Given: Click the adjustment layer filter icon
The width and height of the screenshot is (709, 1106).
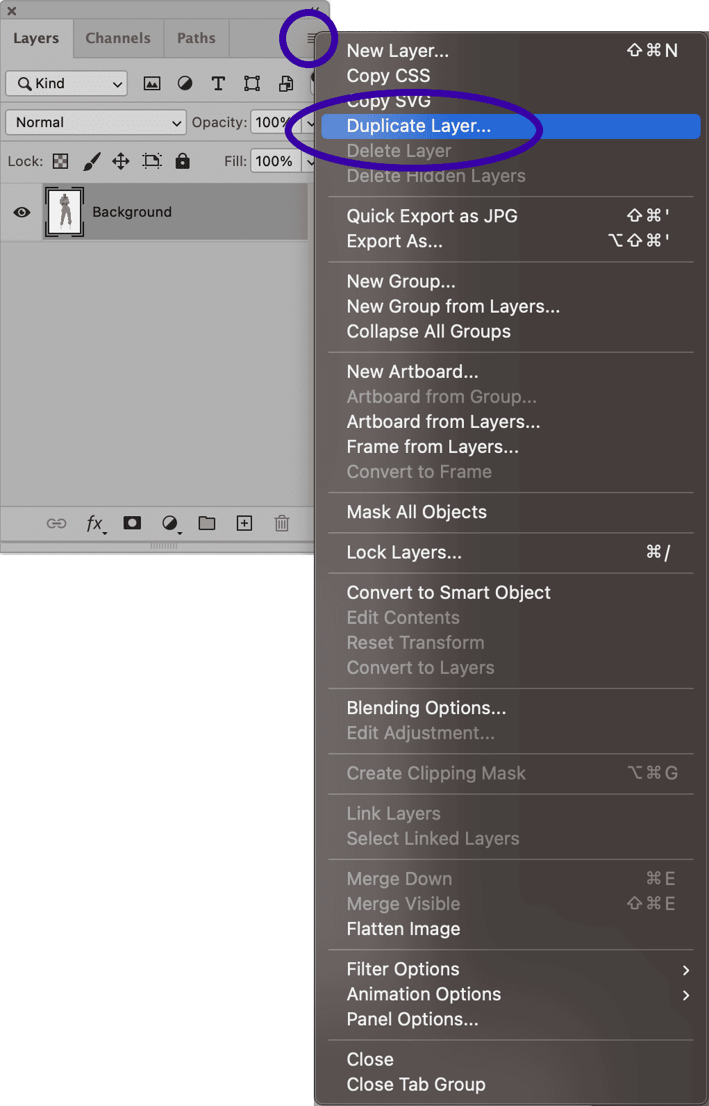Looking at the screenshot, I should tap(185, 84).
